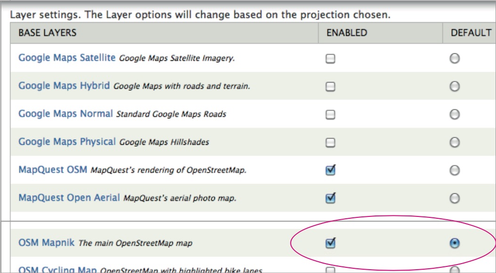The image size is (496, 273).
Task: Enable the Google Maps Satellite layer checkbox
Action: [x=331, y=59]
